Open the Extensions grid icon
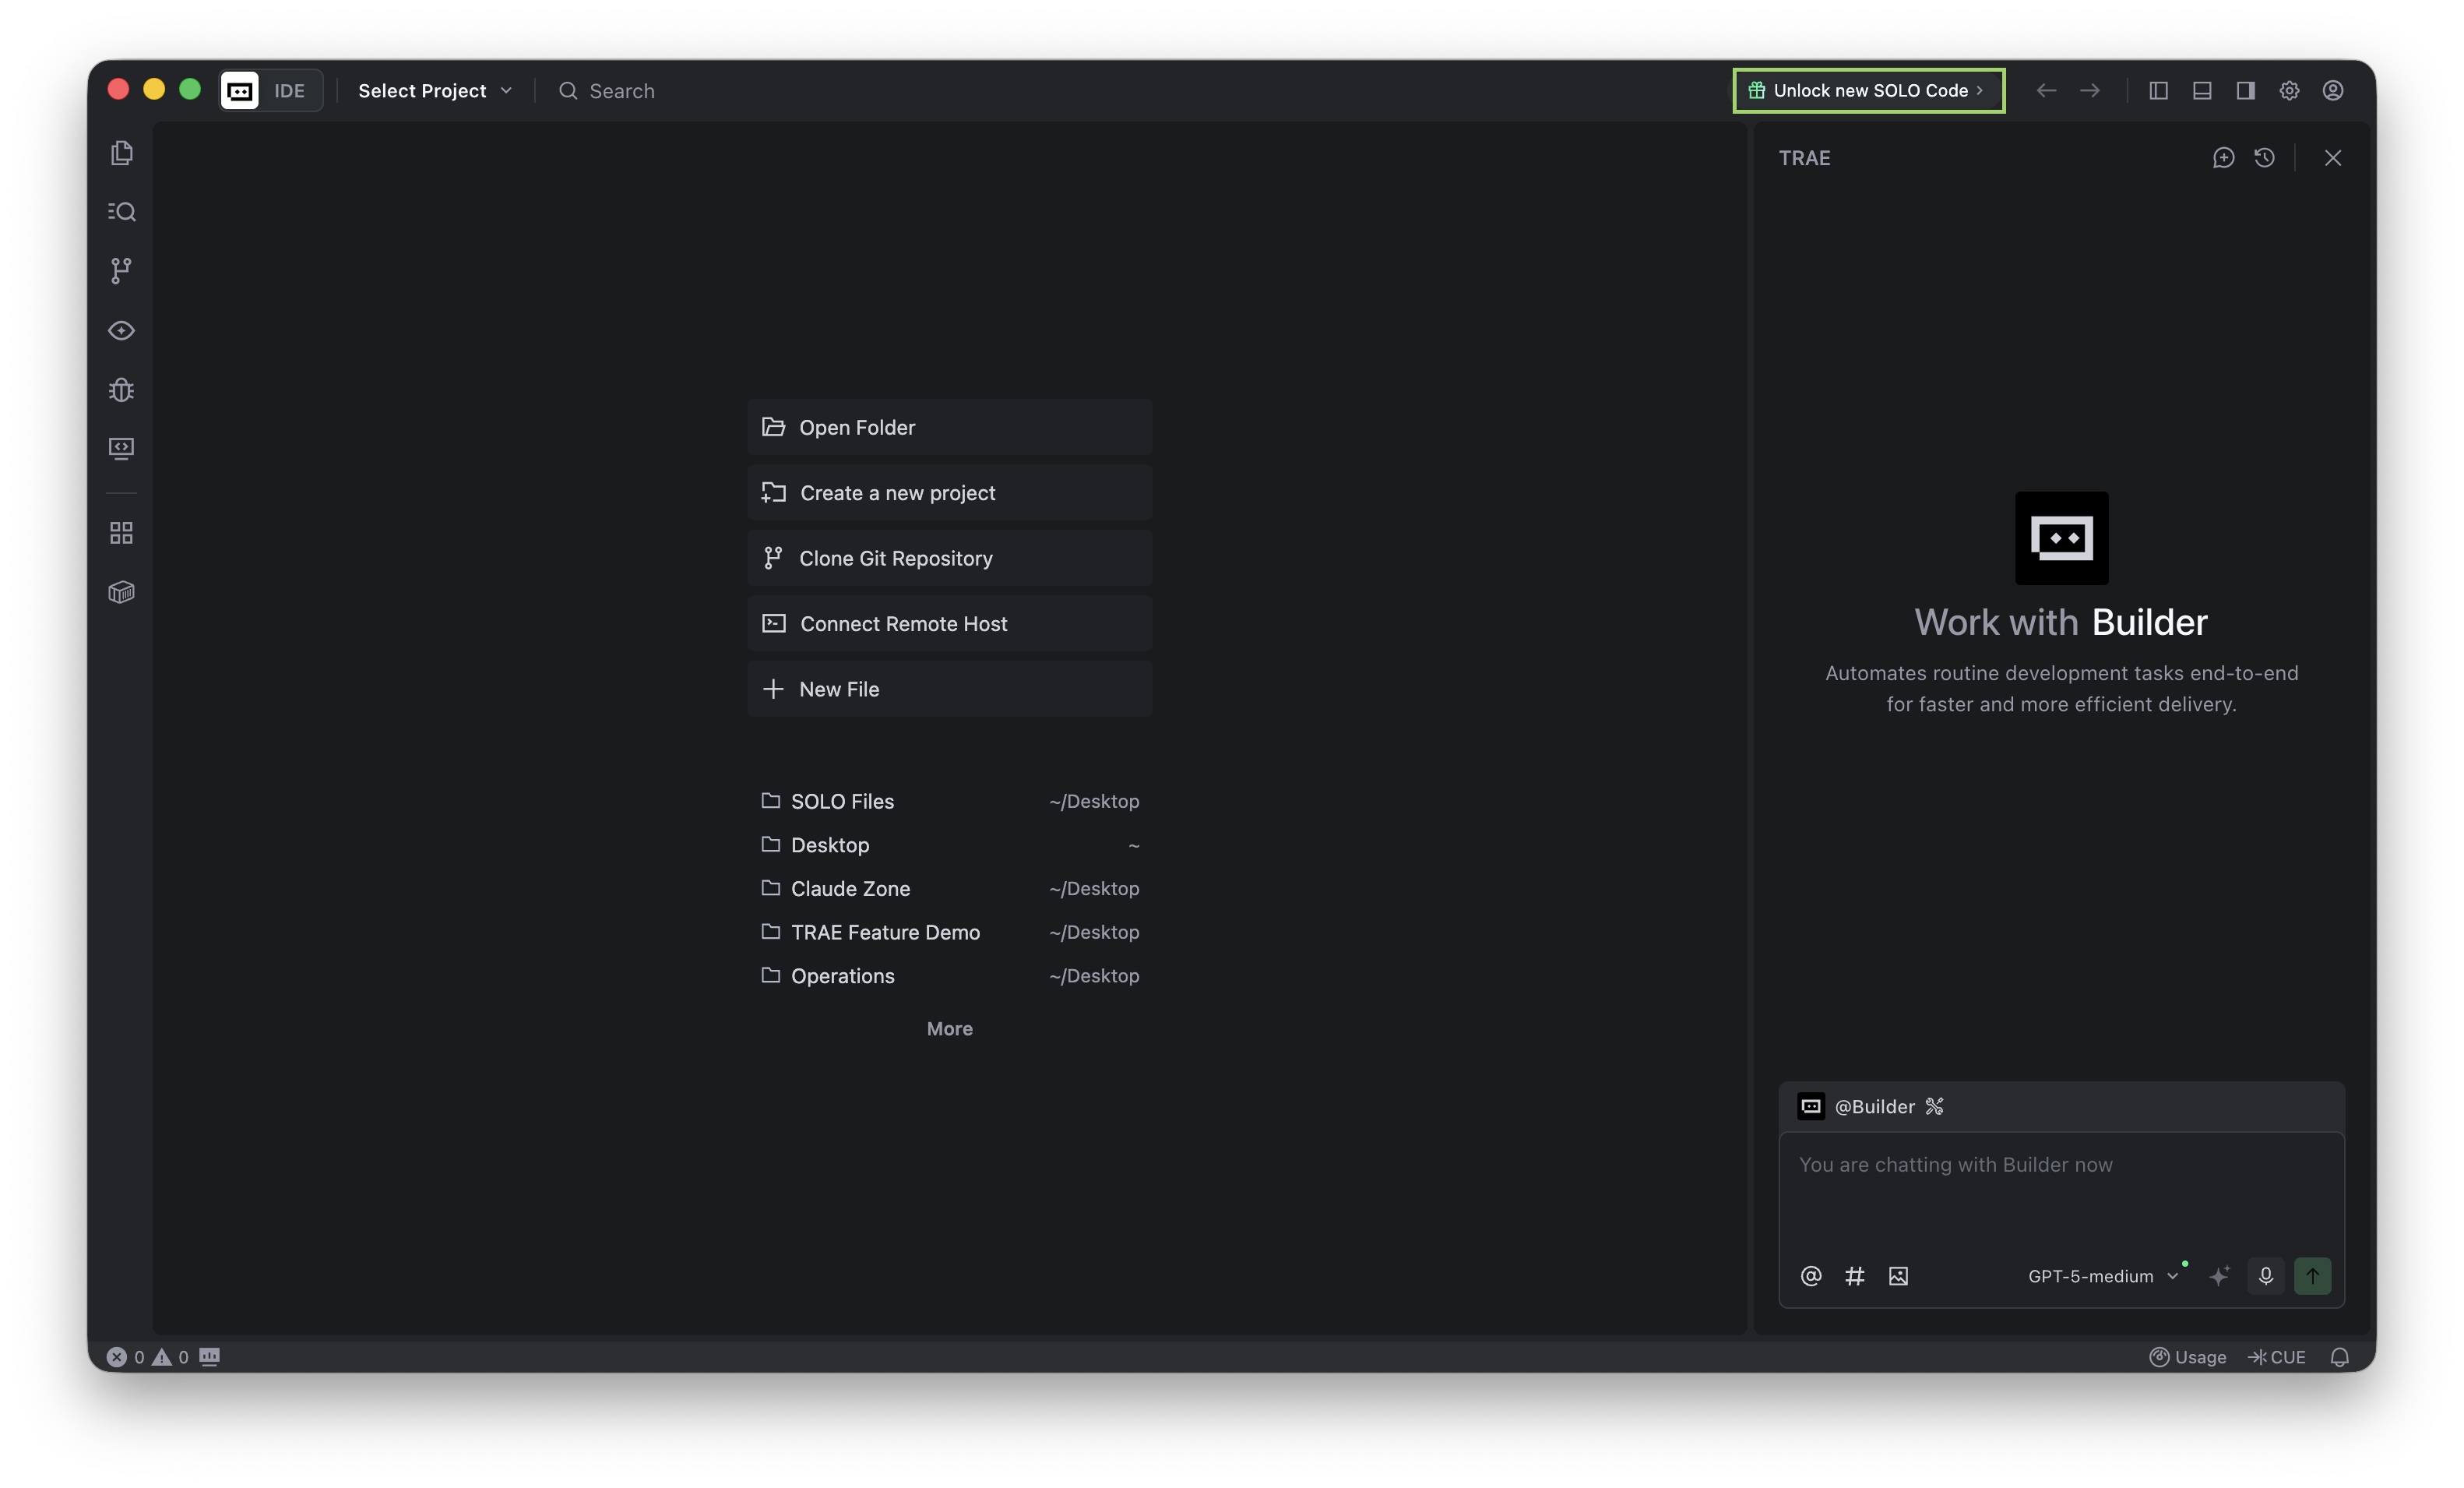 tap(122, 534)
